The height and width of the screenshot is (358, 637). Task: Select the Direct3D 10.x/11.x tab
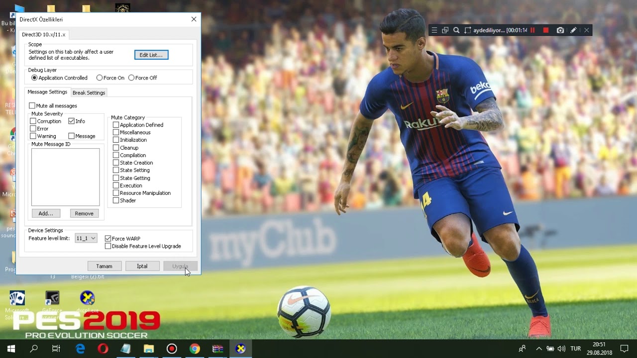43,35
